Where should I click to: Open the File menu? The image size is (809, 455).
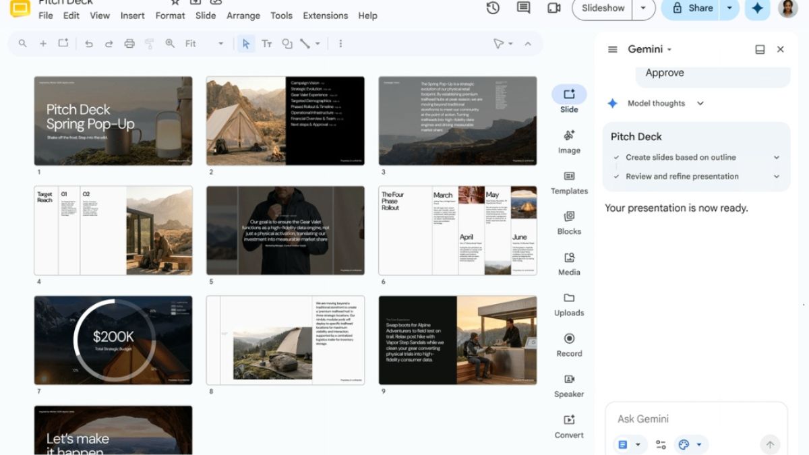(x=46, y=16)
